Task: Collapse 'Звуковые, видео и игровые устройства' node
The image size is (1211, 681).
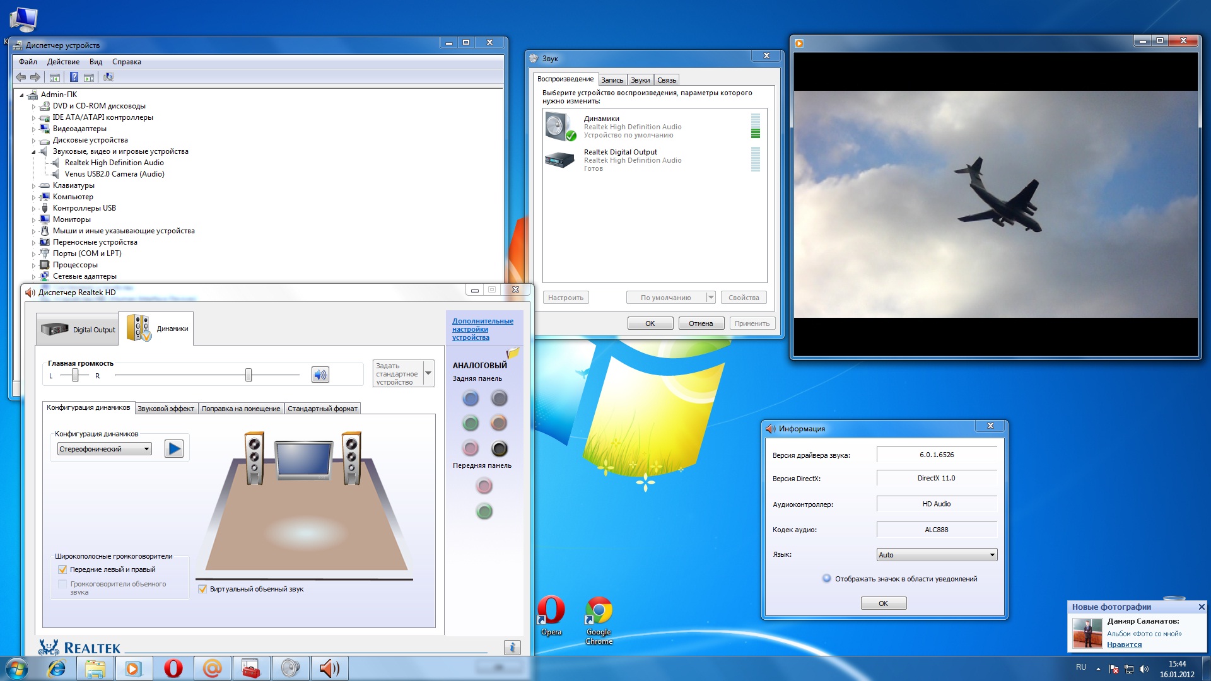Action: coord(34,152)
